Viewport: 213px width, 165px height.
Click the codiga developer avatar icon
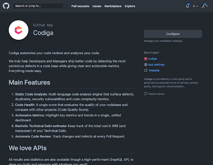pos(146,59)
